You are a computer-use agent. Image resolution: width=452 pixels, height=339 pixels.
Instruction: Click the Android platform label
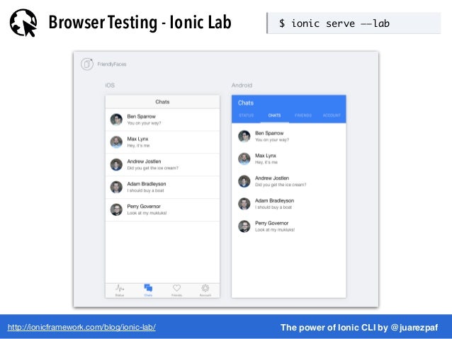[x=242, y=85]
